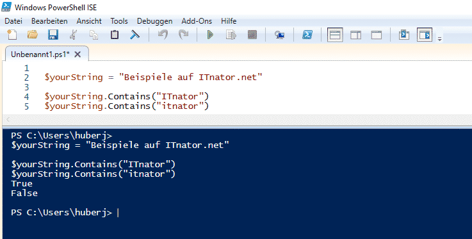The height and width of the screenshot is (239, 472).
Task: Redo the last edit
Action: pos(183,35)
